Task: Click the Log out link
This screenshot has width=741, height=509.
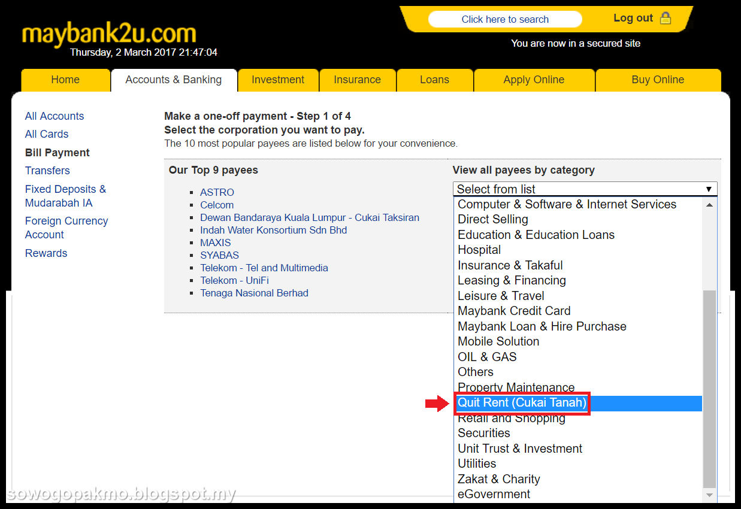Action: tap(633, 18)
